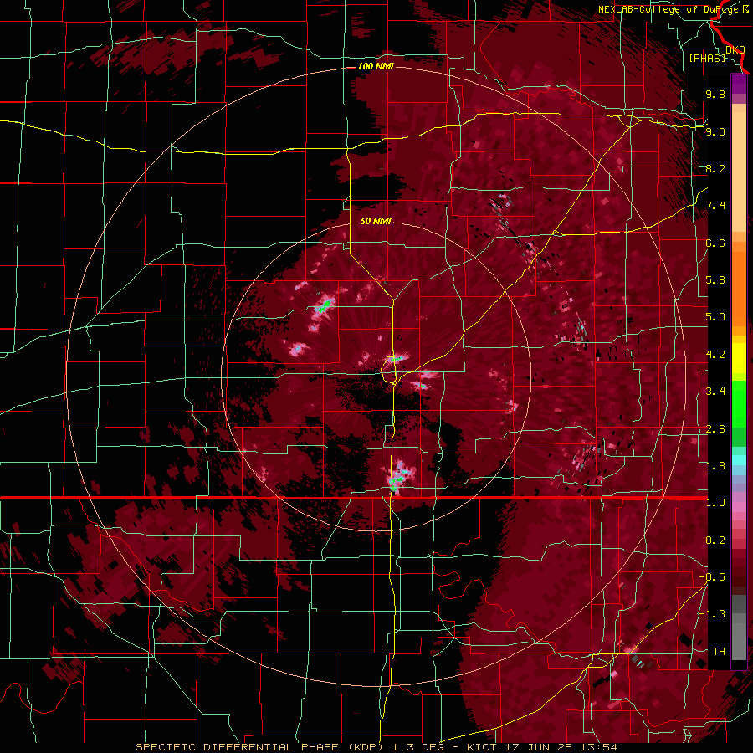Click the [PHAS] units label
753x753 pixels.
(707, 58)
